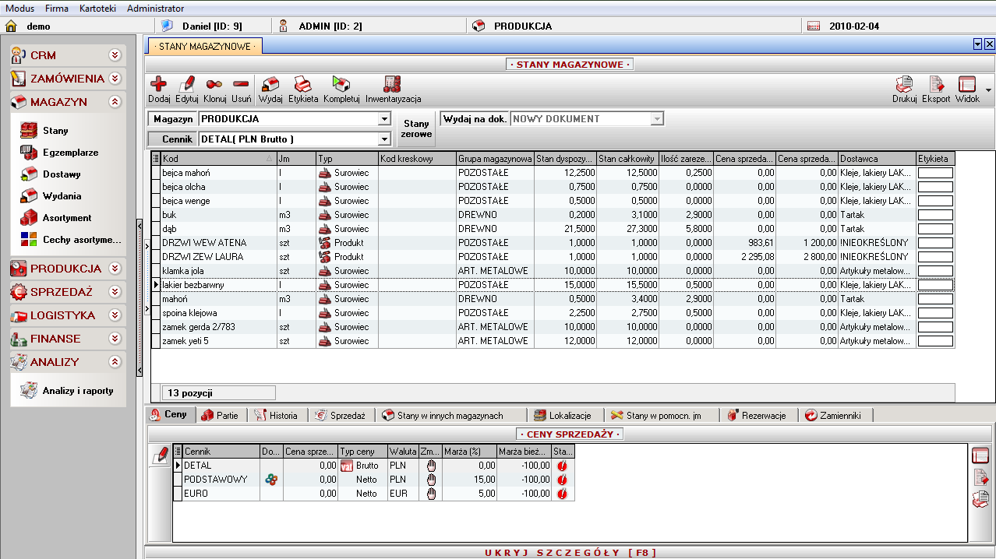Switch to the Sprzedaż details tab
996x559 pixels.
point(341,416)
